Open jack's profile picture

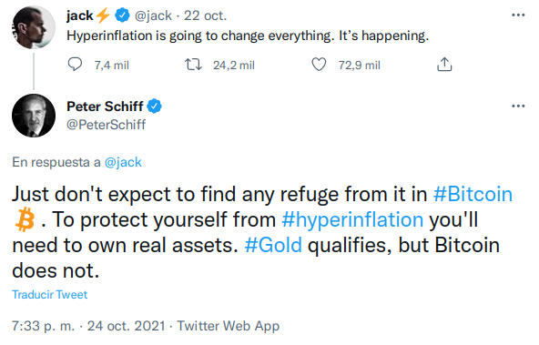coord(34,27)
